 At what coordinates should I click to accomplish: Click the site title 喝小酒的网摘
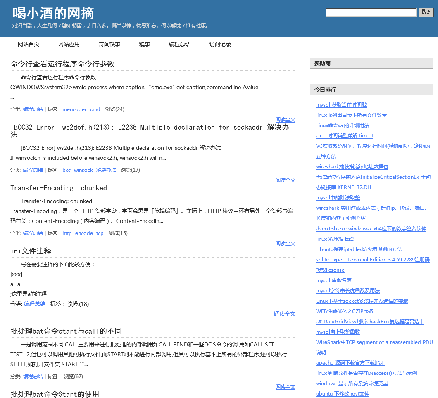pyautogui.click(x=53, y=13)
